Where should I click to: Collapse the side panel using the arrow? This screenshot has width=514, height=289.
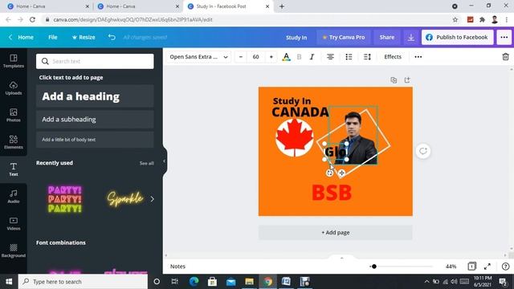click(x=164, y=161)
